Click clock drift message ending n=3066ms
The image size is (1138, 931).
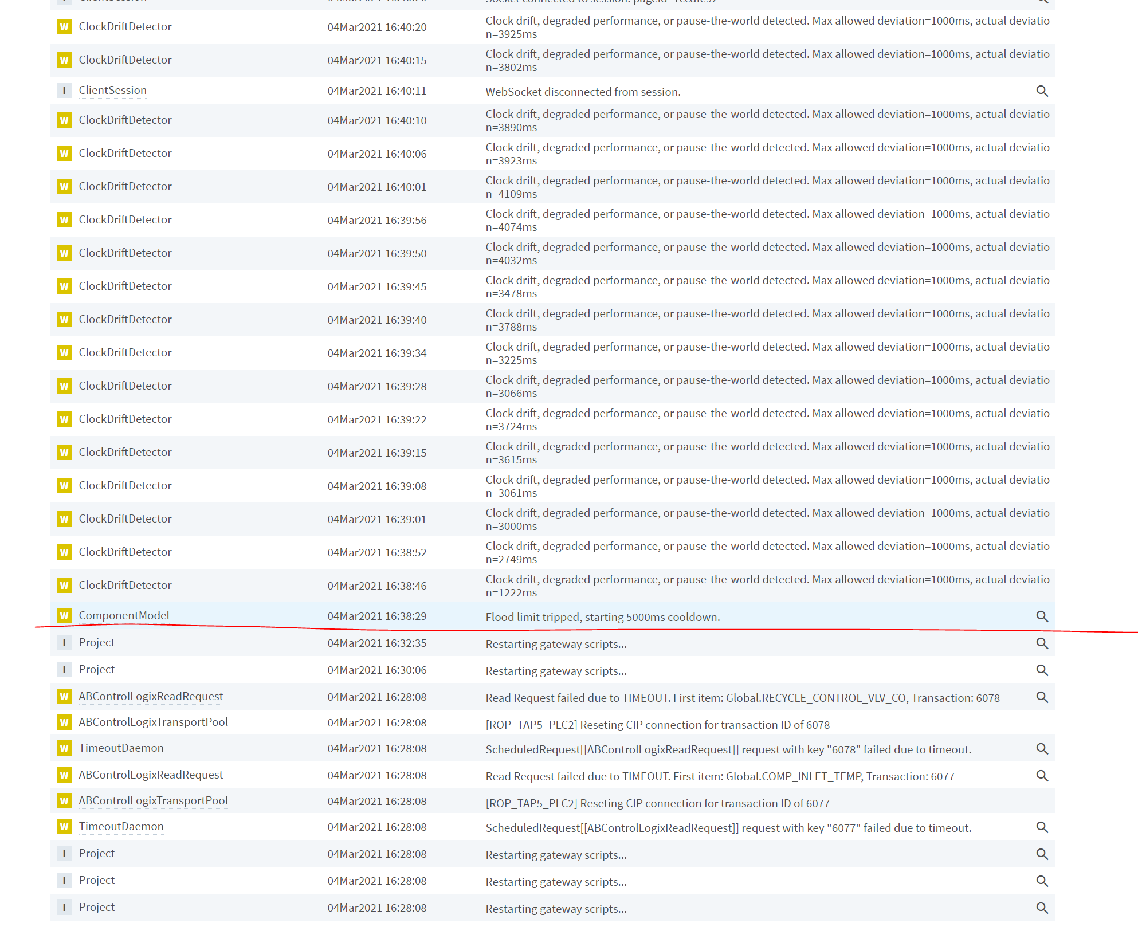click(767, 387)
